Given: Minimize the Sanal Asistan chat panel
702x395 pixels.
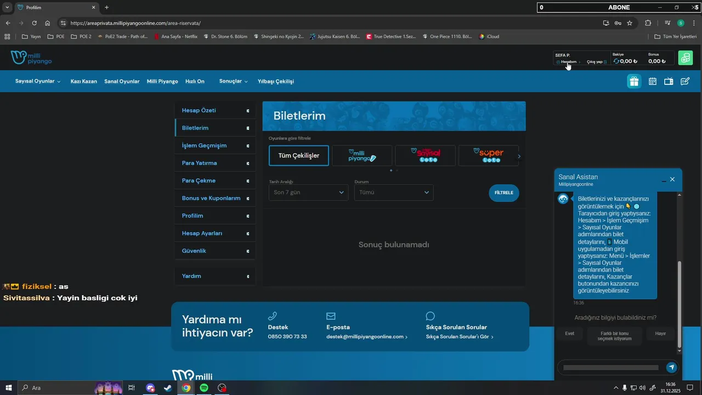Looking at the screenshot, I should click(664, 180).
